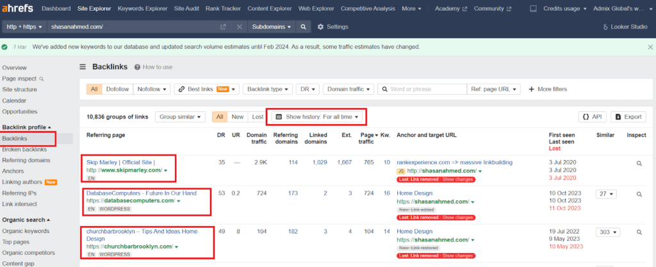Click the API button

(593, 117)
